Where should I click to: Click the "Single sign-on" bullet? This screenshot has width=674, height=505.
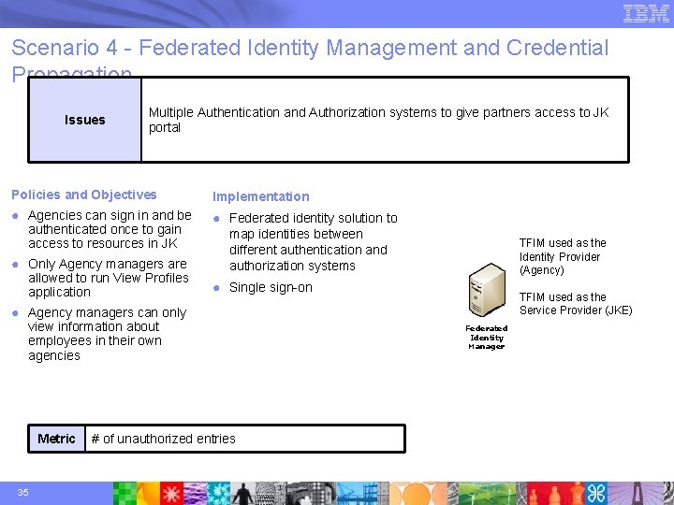[271, 287]
